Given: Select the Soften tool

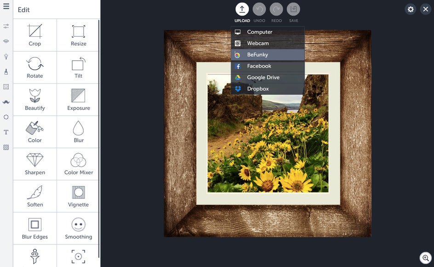Looking at the screenshot, I should 35,196.
